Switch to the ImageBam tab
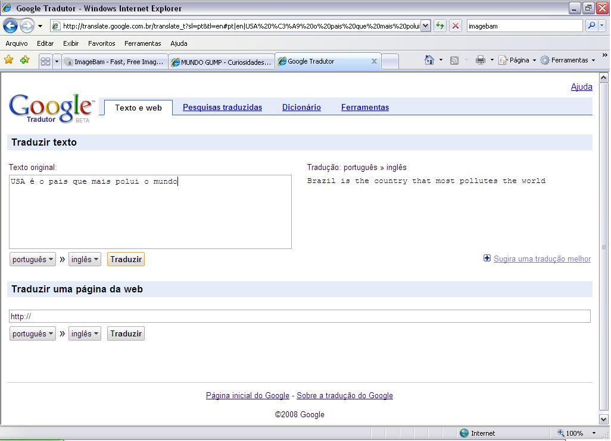The height and width of the screenshot is (441, 611). 115,62
